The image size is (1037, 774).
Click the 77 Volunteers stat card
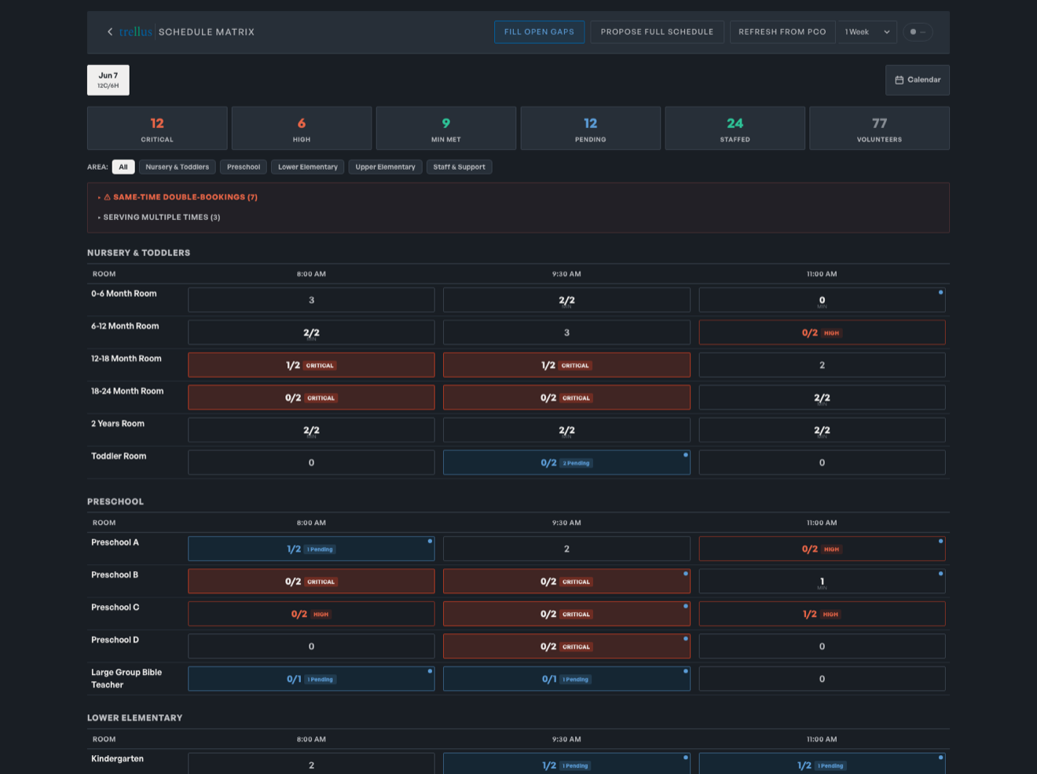tap(879, 128)
